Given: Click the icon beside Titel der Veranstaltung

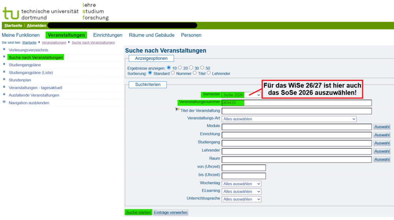Looking at the screenshot, I should (177, 110).
